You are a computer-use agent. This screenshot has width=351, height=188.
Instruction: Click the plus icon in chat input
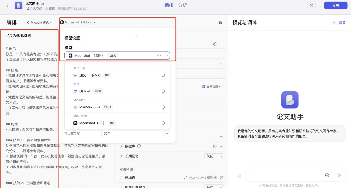(327, 175)
